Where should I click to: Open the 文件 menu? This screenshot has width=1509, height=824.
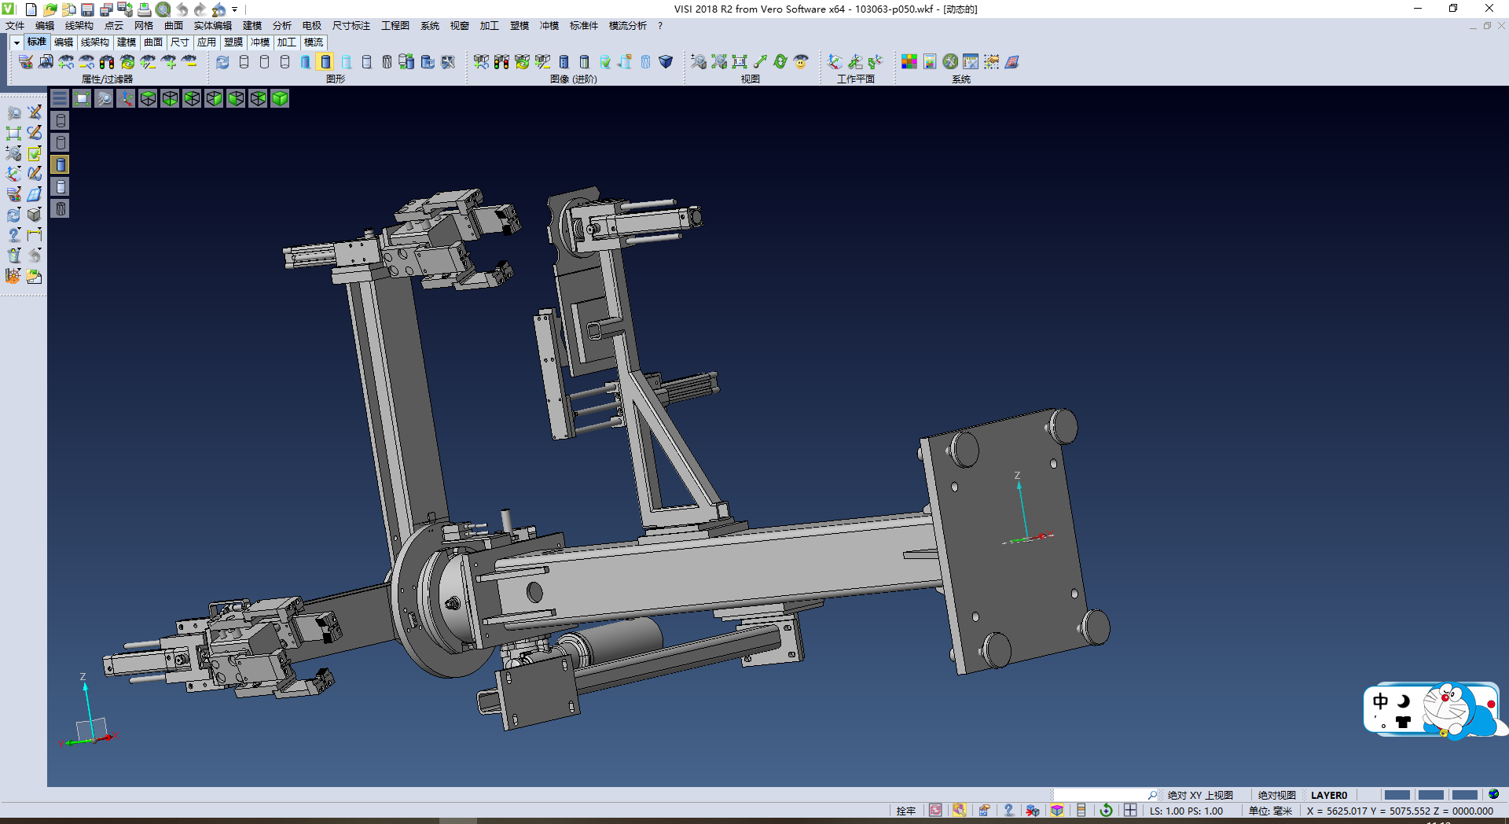pyautogui.click(x=15, y=26)
